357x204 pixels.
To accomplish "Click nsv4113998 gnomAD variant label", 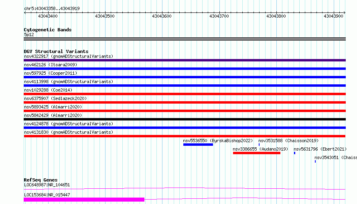I will pyautogui.click(x=69, y=82).
